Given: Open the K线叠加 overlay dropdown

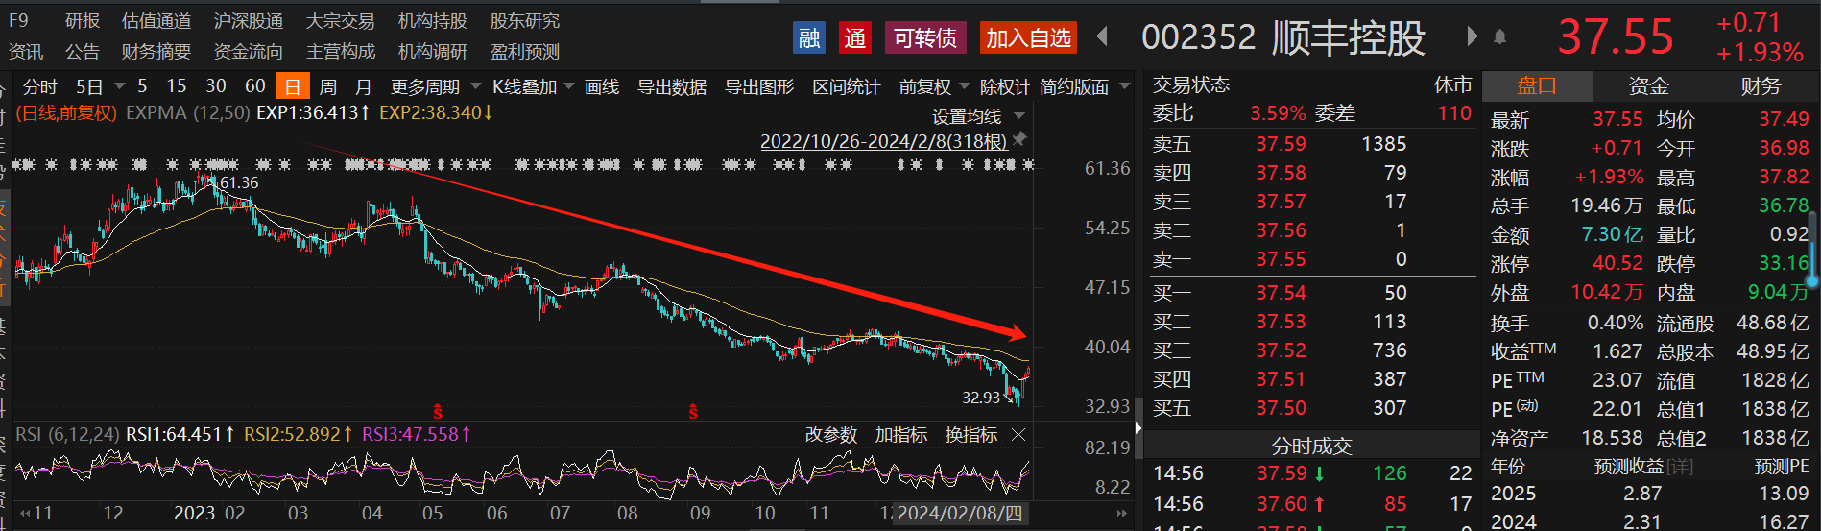Looking at the screenshot, I should 534,87.
